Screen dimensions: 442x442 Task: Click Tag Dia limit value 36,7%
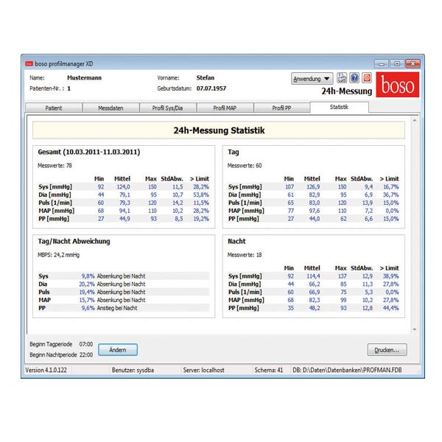(390, 194)
